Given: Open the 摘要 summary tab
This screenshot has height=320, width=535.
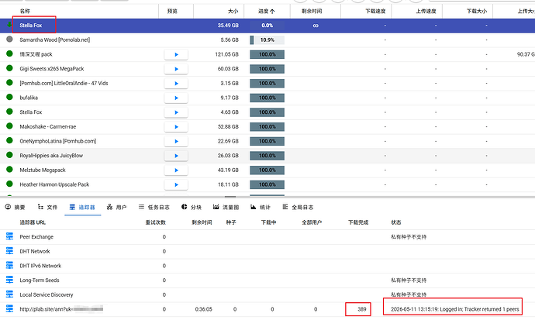Looking at the screenshot, I should click(x=16, y=207).
